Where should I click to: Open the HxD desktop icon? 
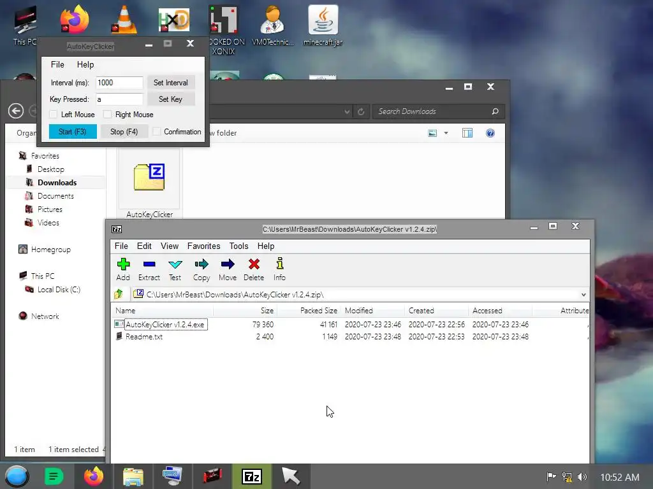[173, 20]
